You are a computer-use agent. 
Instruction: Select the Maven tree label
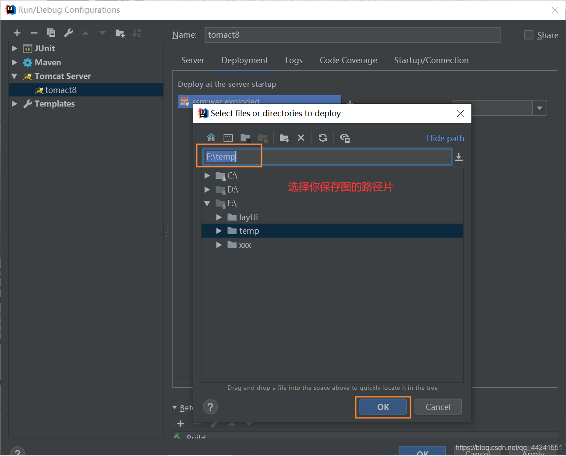[x=48, y=62]
